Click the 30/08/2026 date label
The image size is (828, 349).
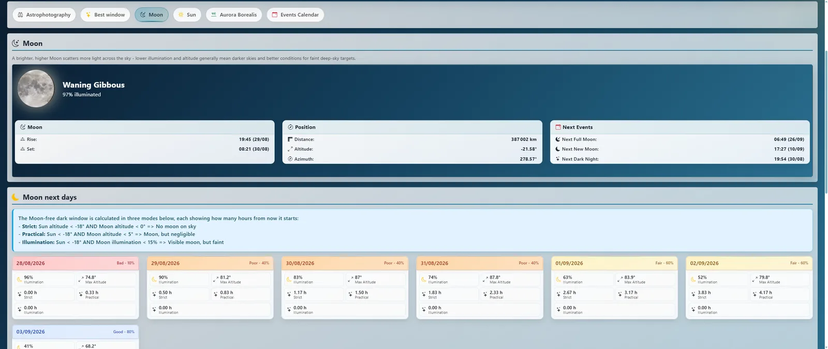300,263
